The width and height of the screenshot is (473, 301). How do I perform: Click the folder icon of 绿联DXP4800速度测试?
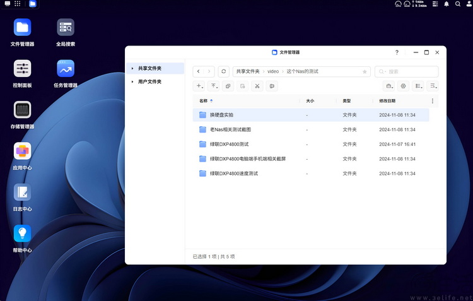click(x=202, y=174)
